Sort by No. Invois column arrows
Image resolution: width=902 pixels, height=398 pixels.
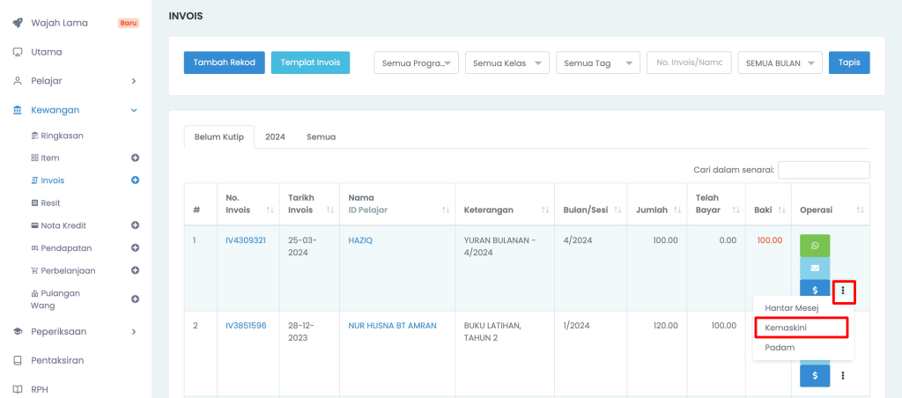click(270, 210)
